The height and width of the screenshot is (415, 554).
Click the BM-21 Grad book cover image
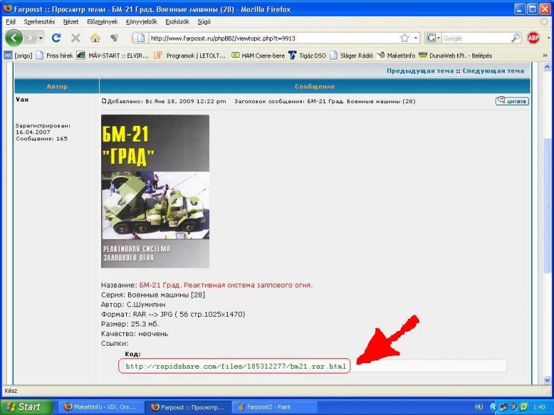pyautogui.click(x=155, y=191)
